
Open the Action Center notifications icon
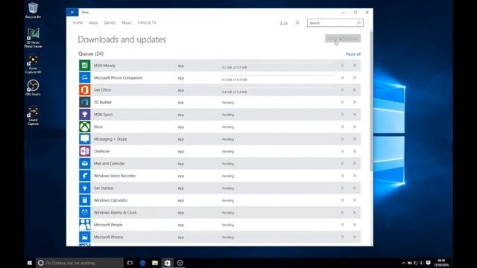tap(429, 263)
